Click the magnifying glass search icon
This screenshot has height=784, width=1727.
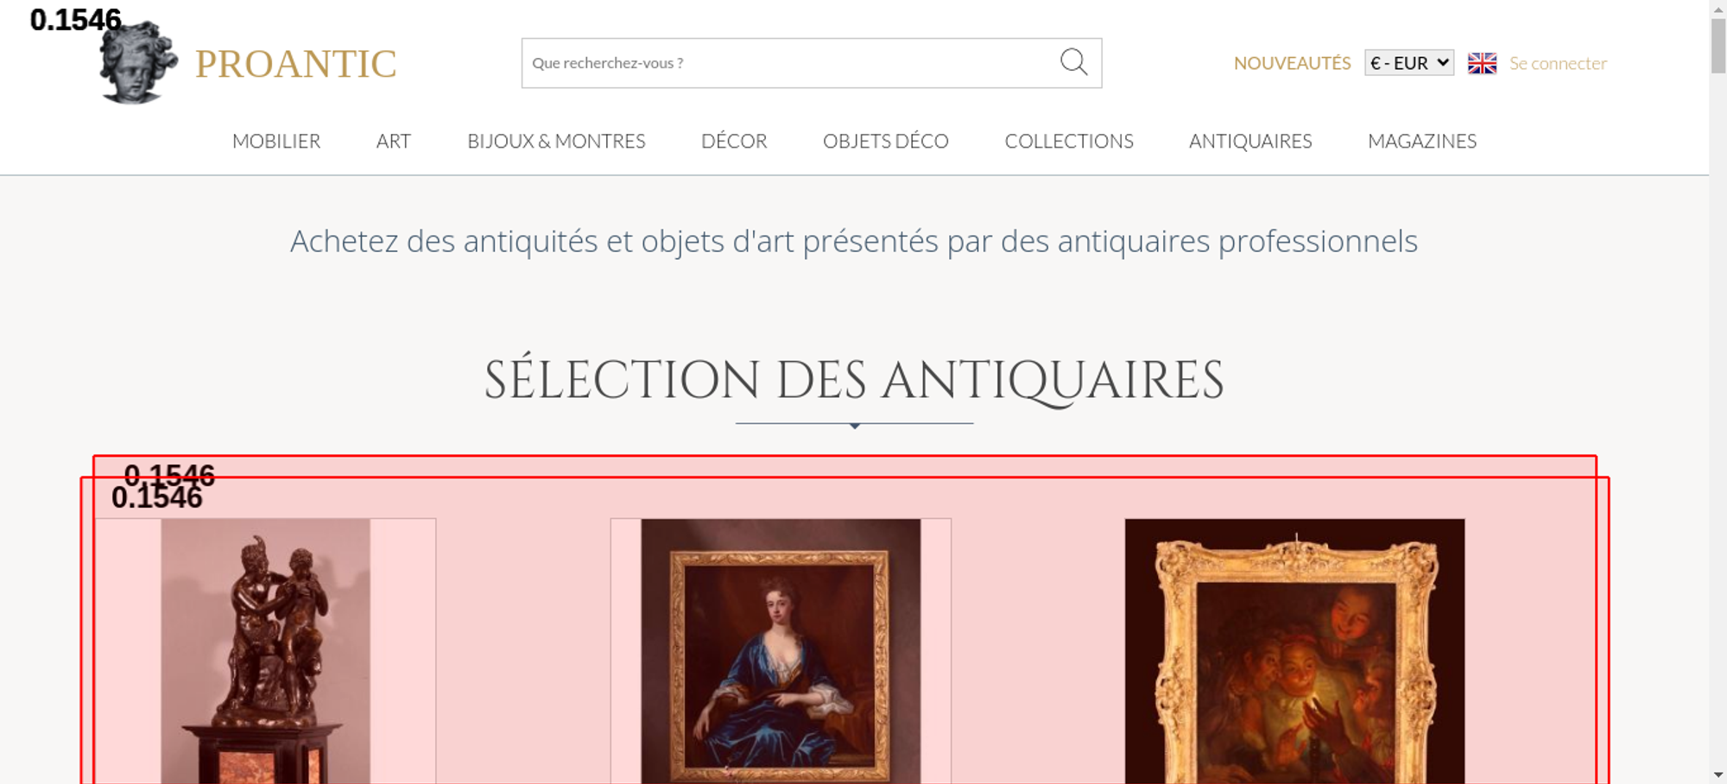[x=1073, y=62]
